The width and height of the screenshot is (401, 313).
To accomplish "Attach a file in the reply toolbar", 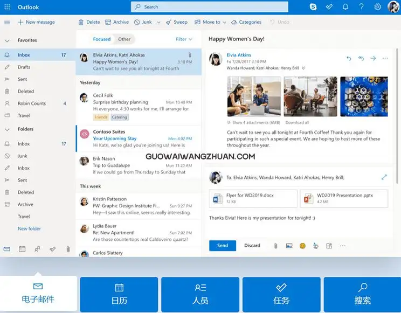I will coord(275,246).
